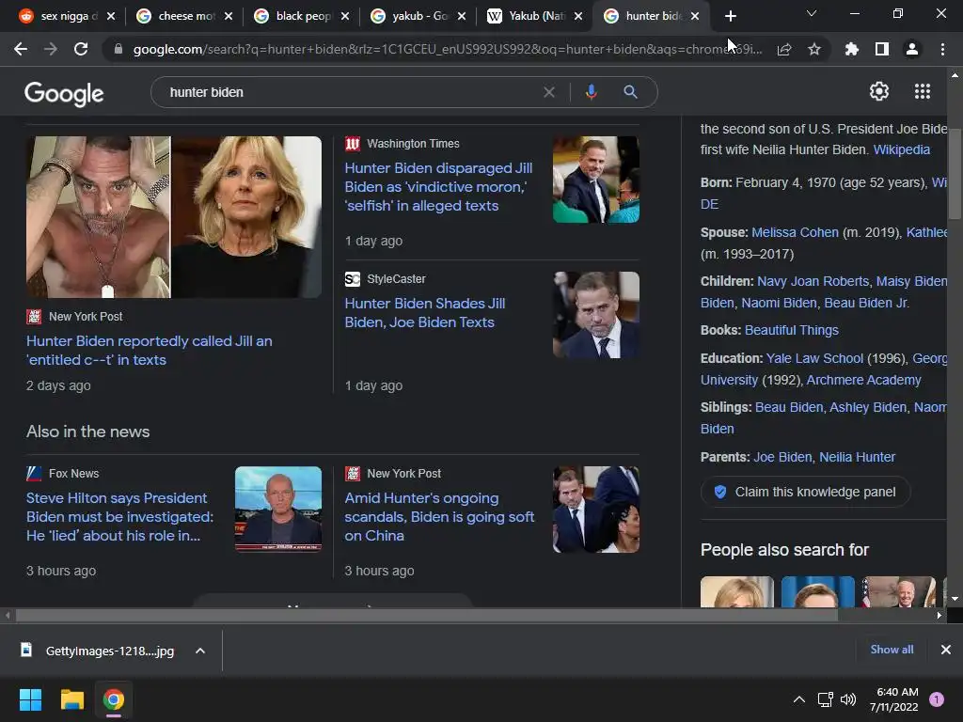Open StyleCaster Hunter Biden Shades article

[425, 312]
